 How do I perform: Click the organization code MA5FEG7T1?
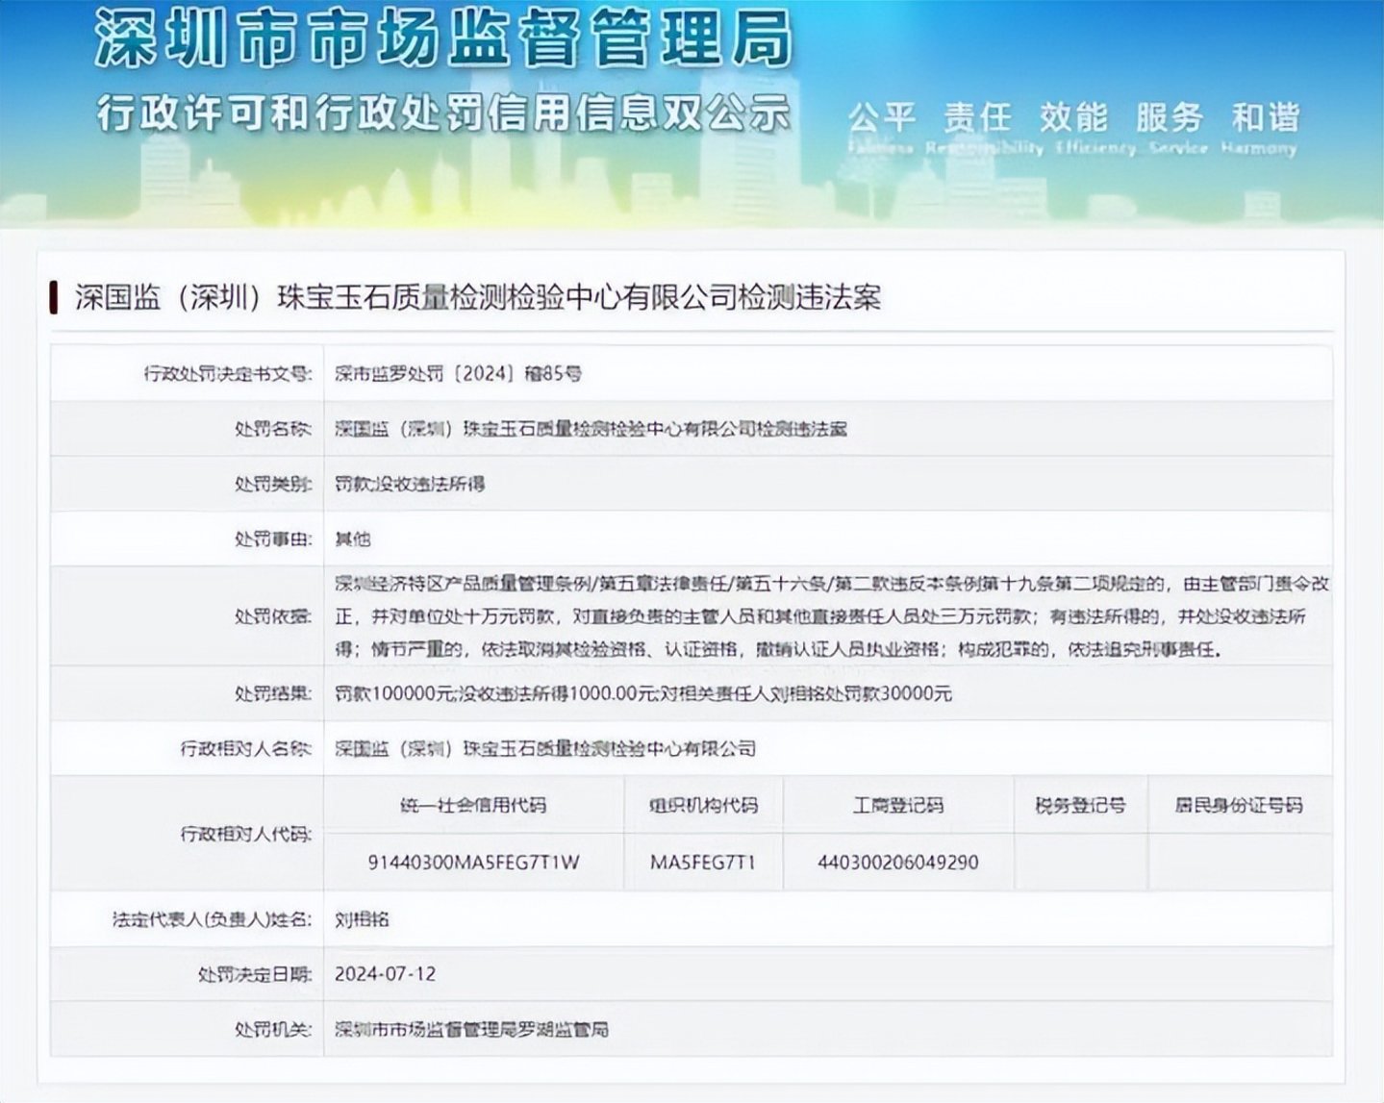pyautogui.click(x=702, y=862)
